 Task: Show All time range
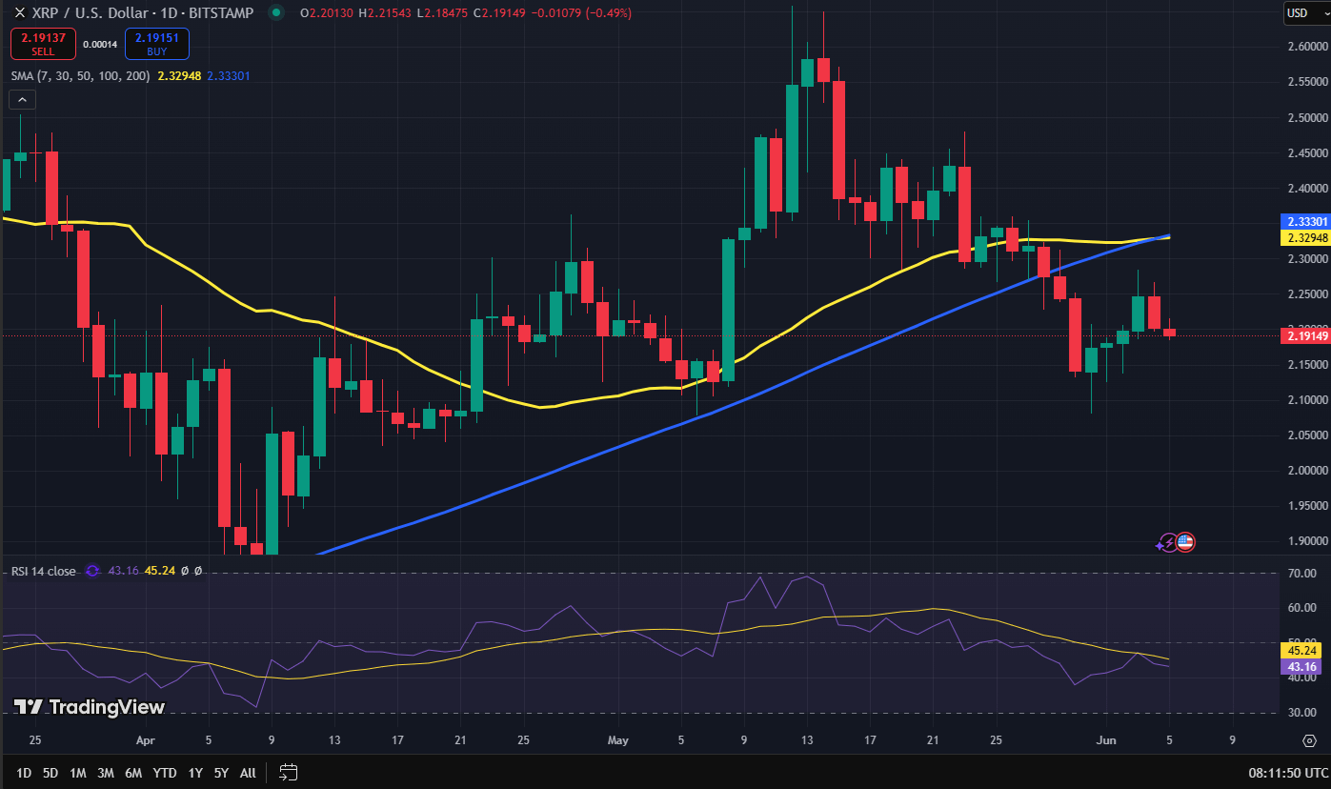coord(248,773)
